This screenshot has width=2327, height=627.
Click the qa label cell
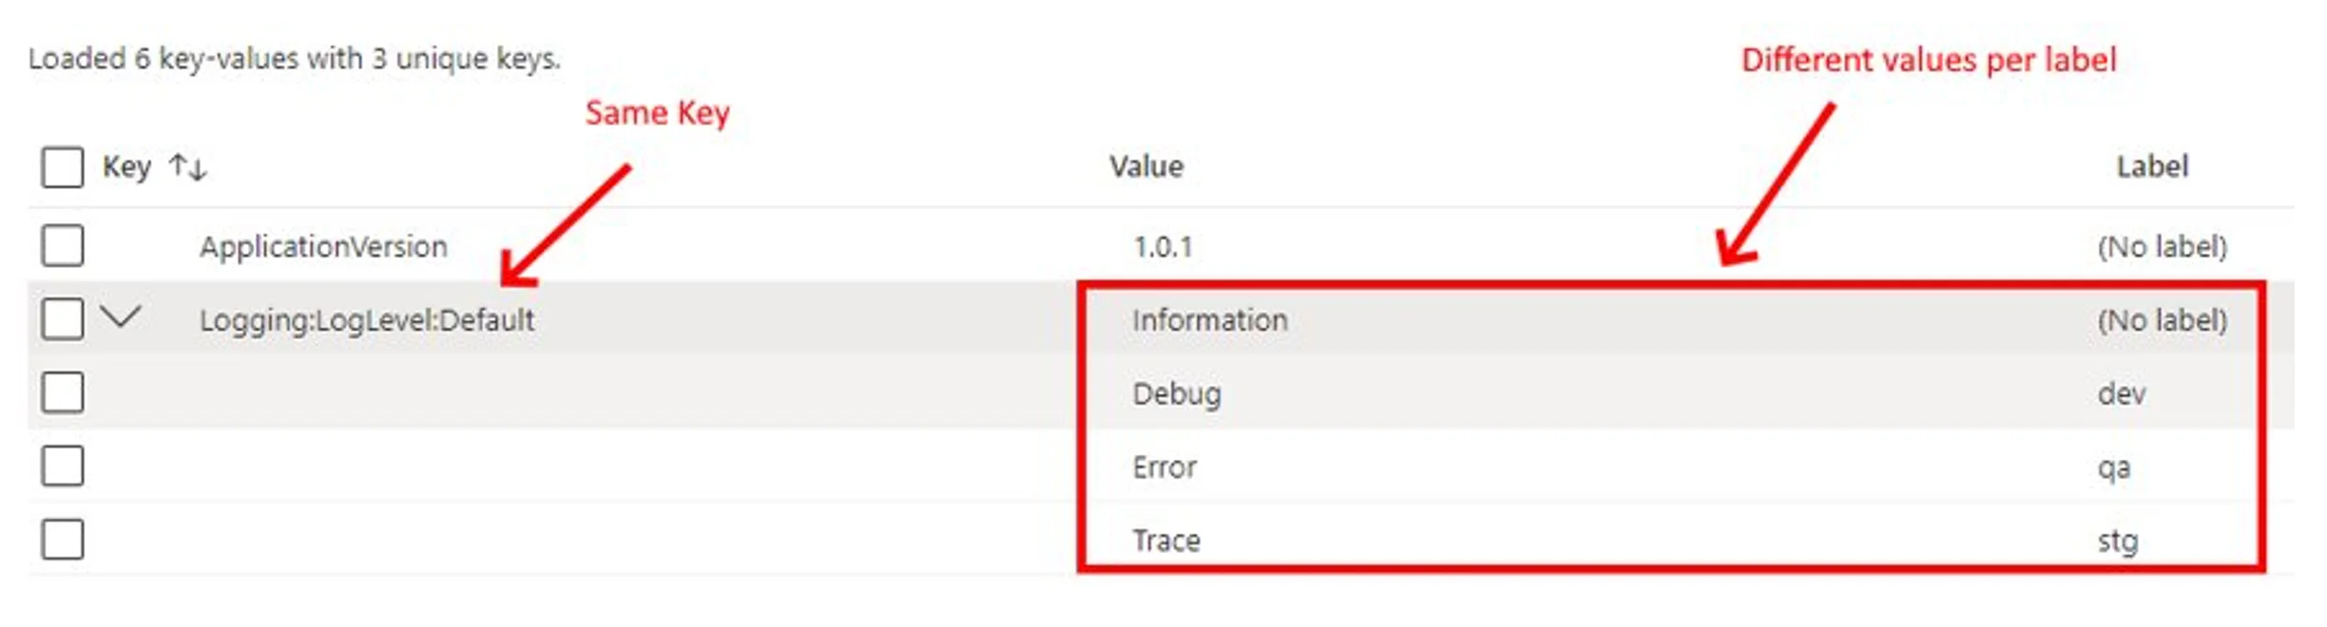click(x=2114, y=468)
